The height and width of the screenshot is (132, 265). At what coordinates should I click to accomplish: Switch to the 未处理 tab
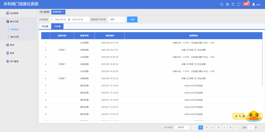45,26
